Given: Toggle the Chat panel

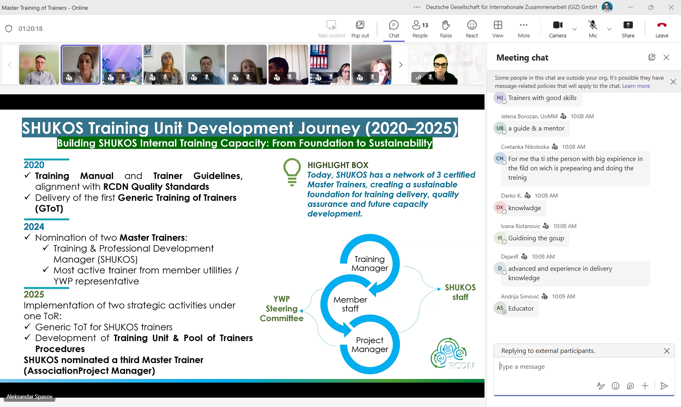Looking at the screenshot, I should pyautogui.click(x=394, y=29).
